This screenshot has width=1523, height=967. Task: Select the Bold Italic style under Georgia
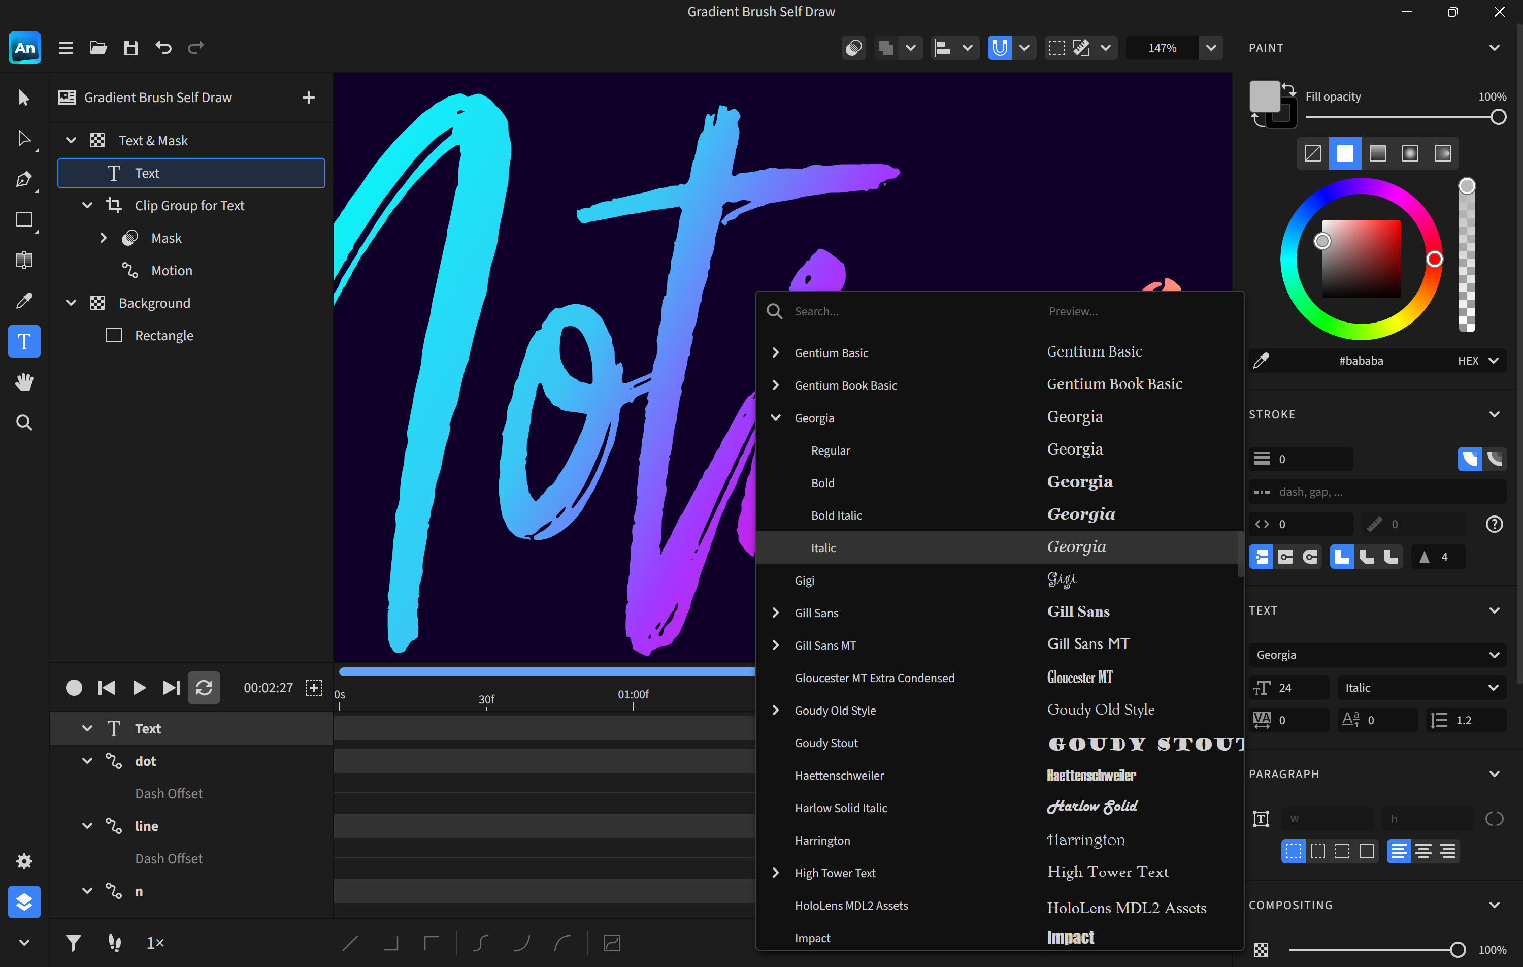836,515
